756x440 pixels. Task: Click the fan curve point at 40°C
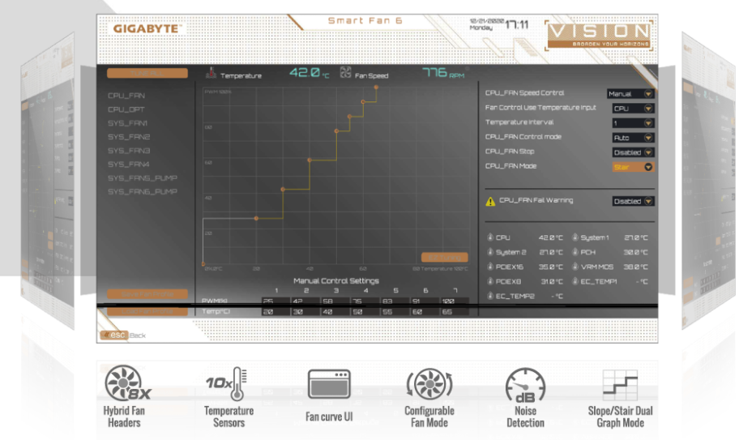point(310,160)
